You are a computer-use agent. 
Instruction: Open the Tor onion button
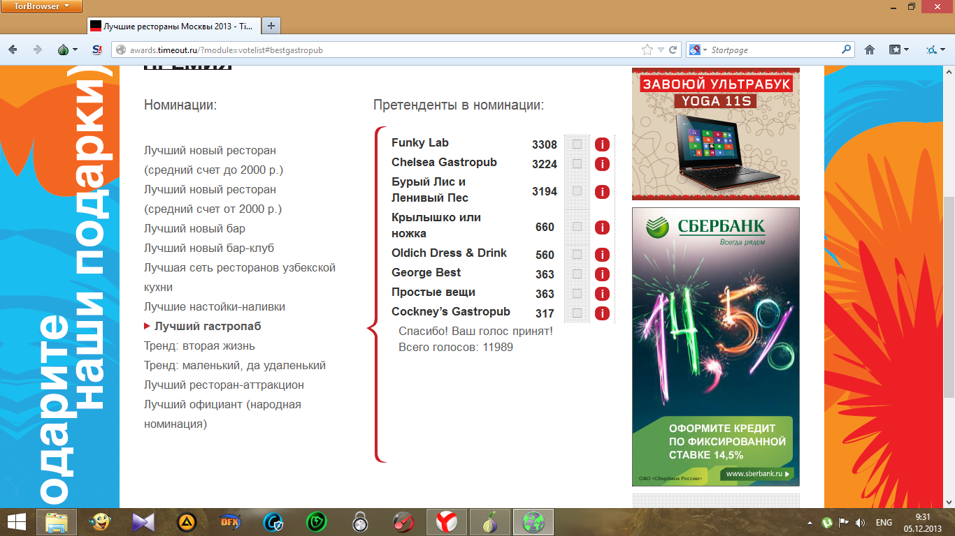pos(64,50)
